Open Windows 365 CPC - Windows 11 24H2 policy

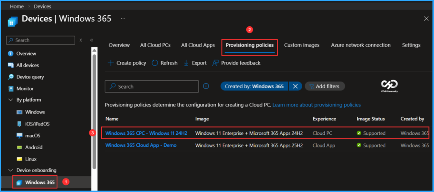click(146, 133)
